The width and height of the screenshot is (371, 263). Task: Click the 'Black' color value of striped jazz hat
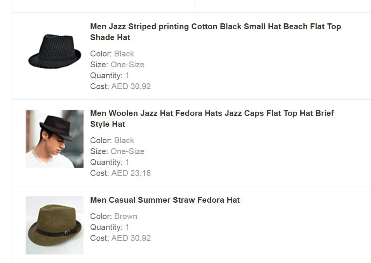click(x=124, y=54)
